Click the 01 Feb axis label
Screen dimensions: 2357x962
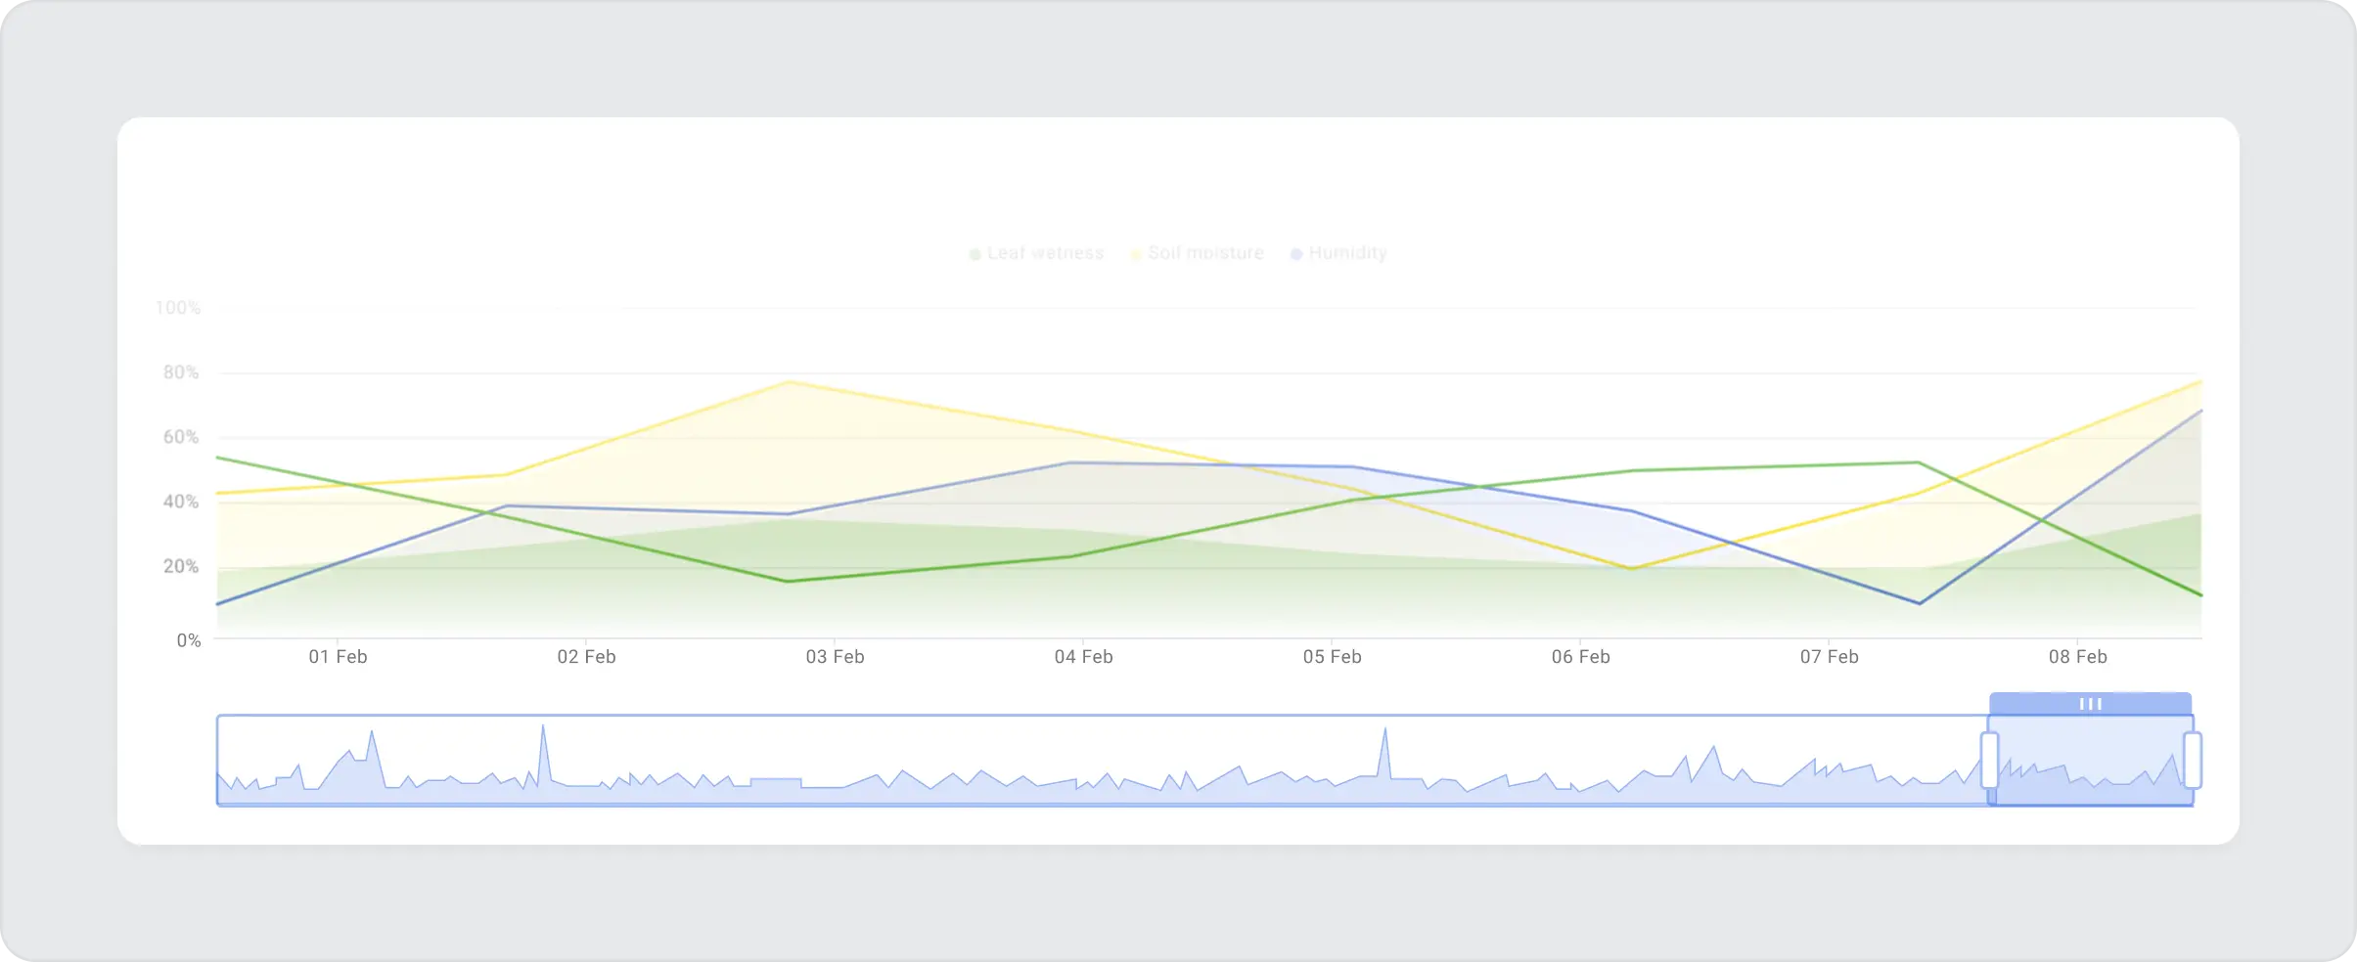click(339, 656)
